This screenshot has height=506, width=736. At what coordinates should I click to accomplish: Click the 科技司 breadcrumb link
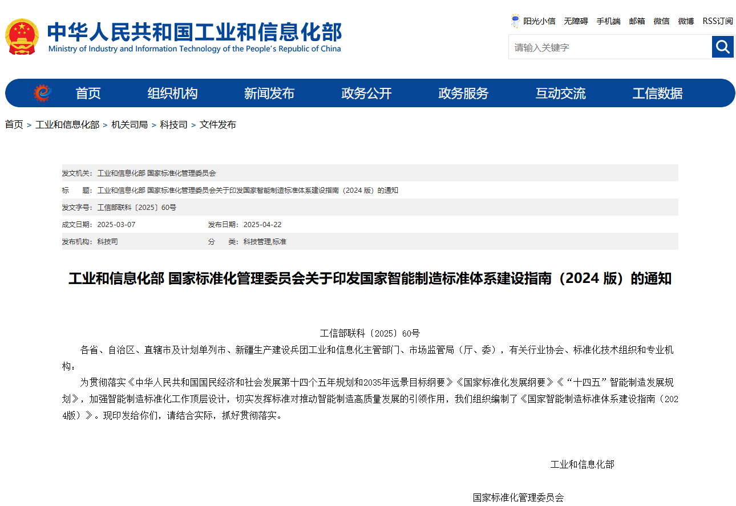(173, 124)
